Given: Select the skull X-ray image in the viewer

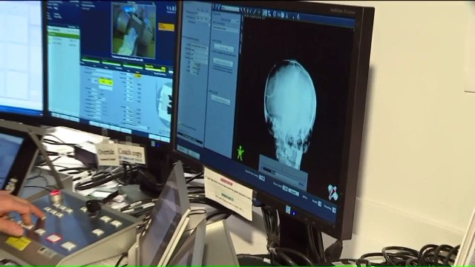Looking at the screenshot, I should coord(290,113).
